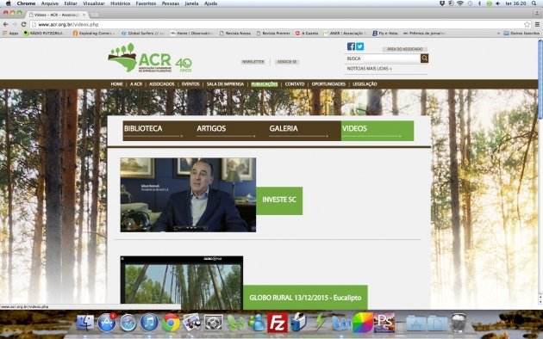
Task: Click PUBLICAÇÕES in the navigation bar
Action: tap(265, 84)
